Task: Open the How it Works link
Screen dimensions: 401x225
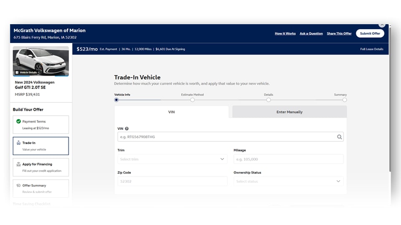Action: [x=285, y=33]
